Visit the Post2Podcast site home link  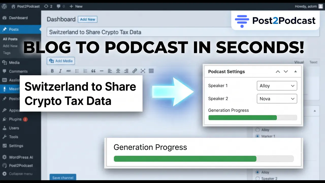point(25,6)
